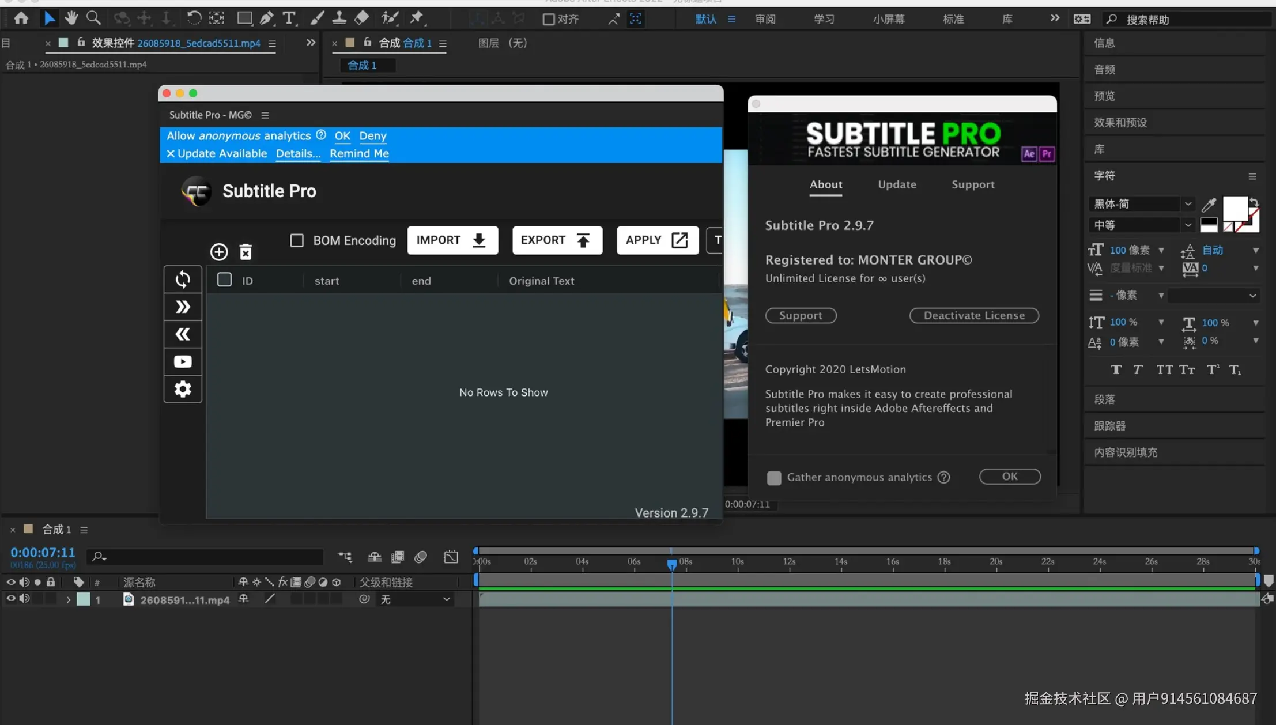
Task: Expand the layer 1 disclosure triangle
Action: tap(68, 600)
